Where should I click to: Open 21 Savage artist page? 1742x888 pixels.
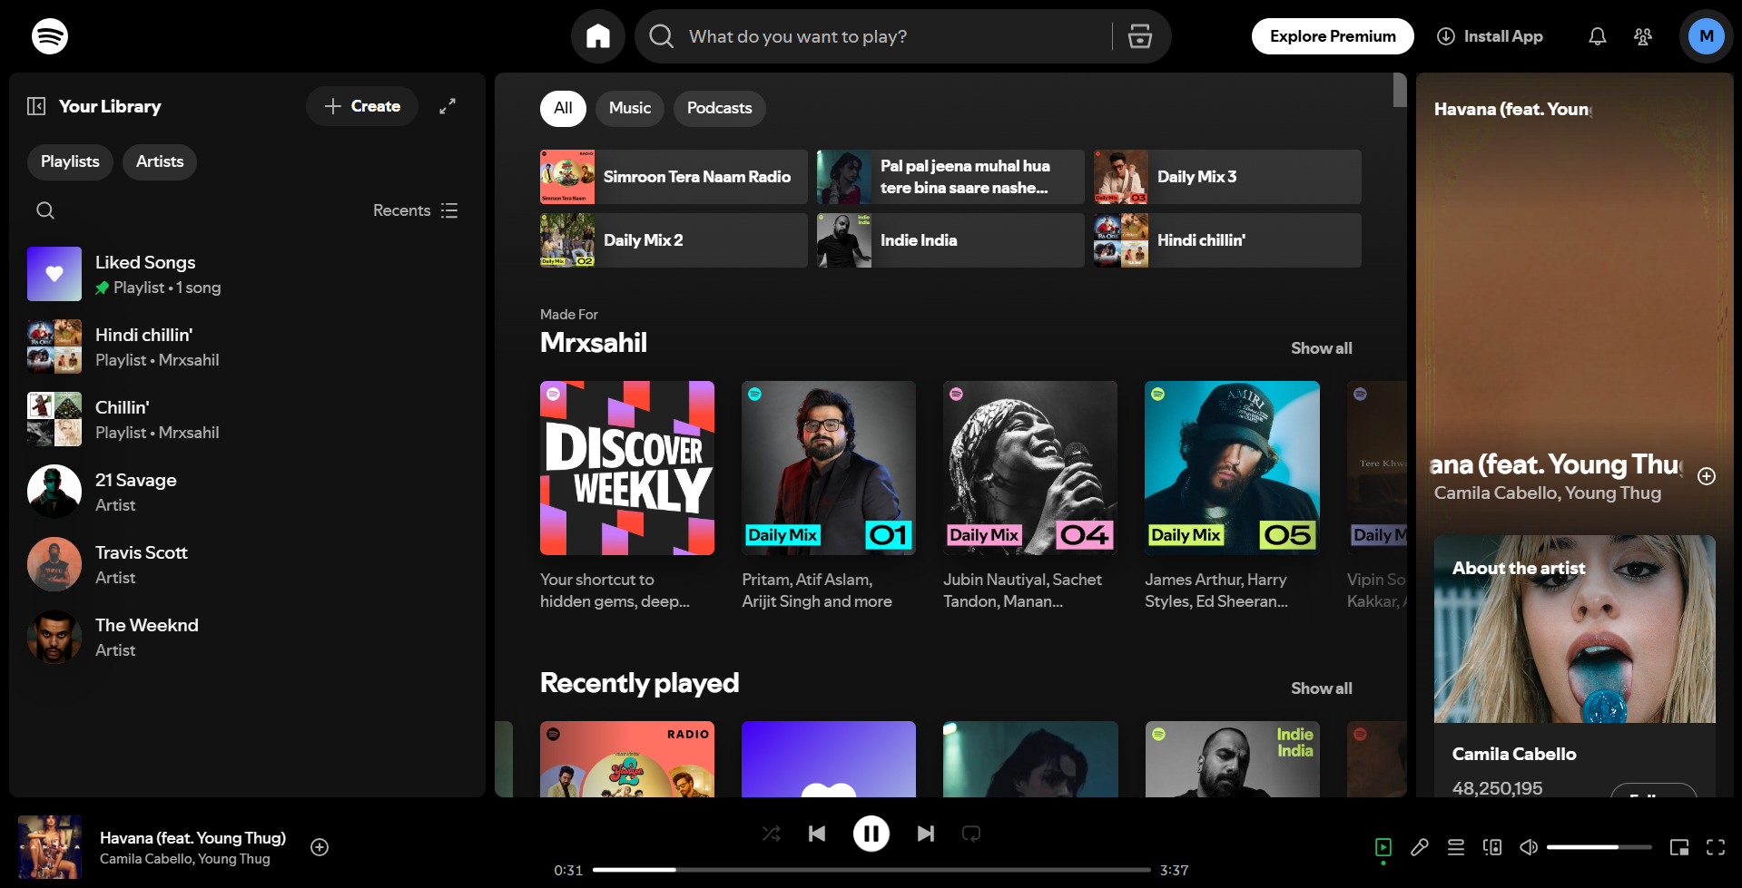coord(245,492)
